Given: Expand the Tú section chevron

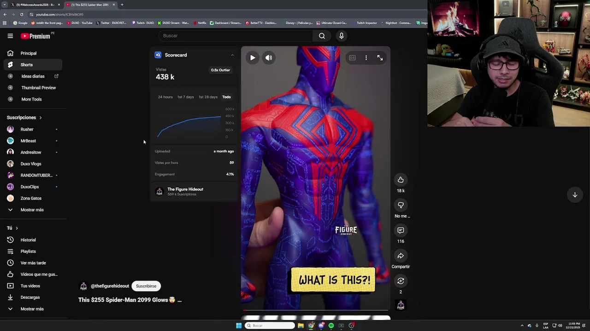Looking at the screenshot, I should point(17,228).
